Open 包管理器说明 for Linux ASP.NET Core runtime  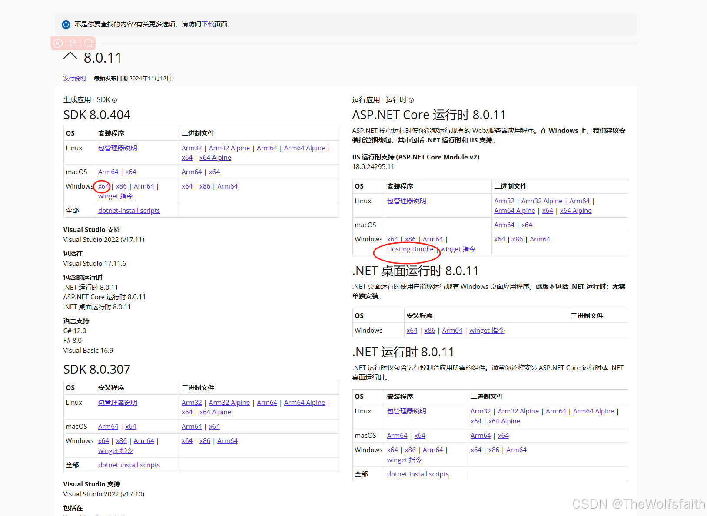tap(406, 201)
